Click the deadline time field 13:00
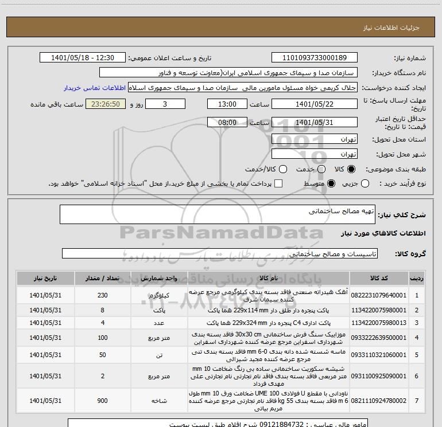The height and width of the screenshot is (427, 442). click(227, 104)
